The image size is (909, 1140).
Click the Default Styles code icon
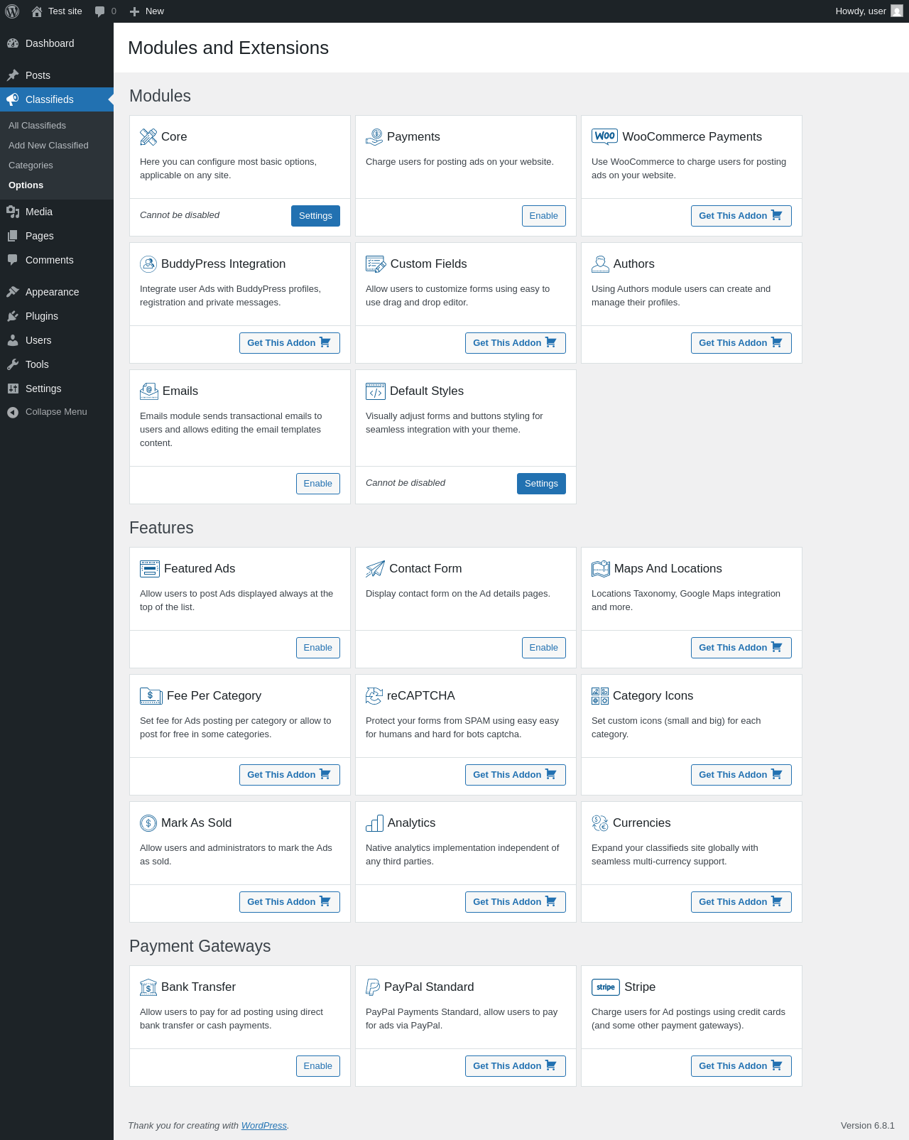(x=376, y=391)
